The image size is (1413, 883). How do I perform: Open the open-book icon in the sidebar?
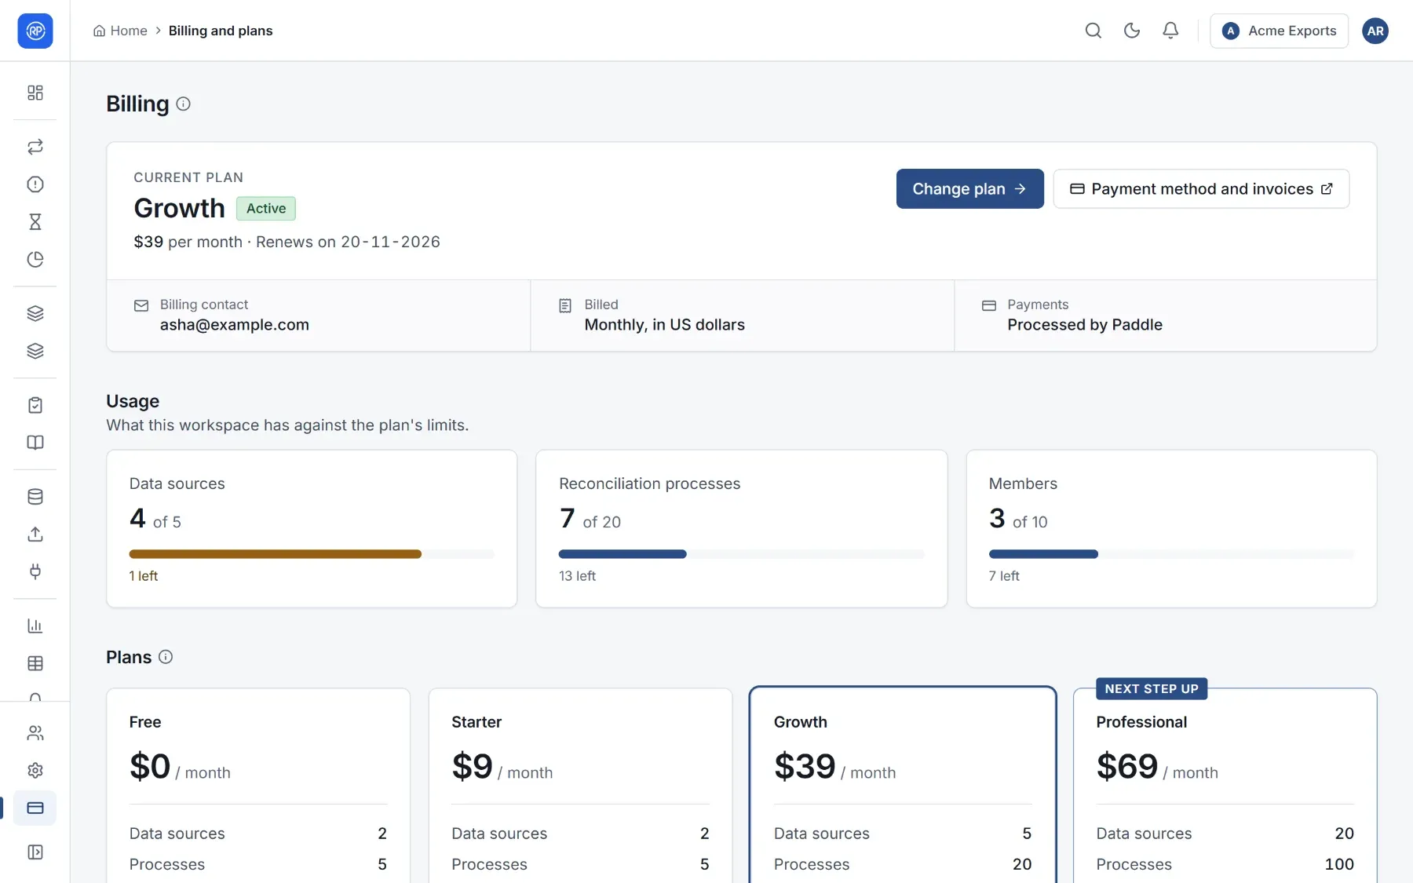[x=35, y=443]
